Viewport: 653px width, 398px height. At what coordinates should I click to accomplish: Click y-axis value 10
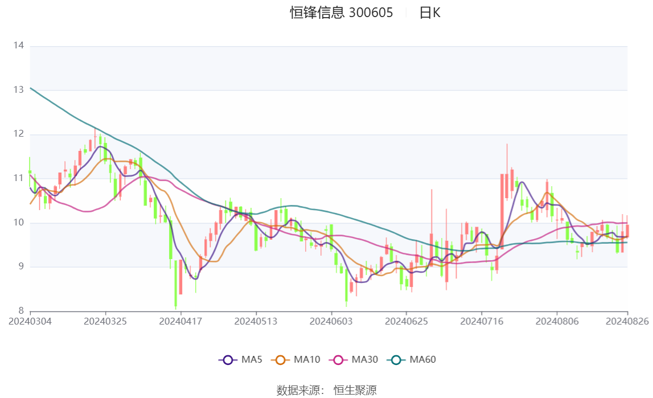pyautogui.click(x=19, y=222)
